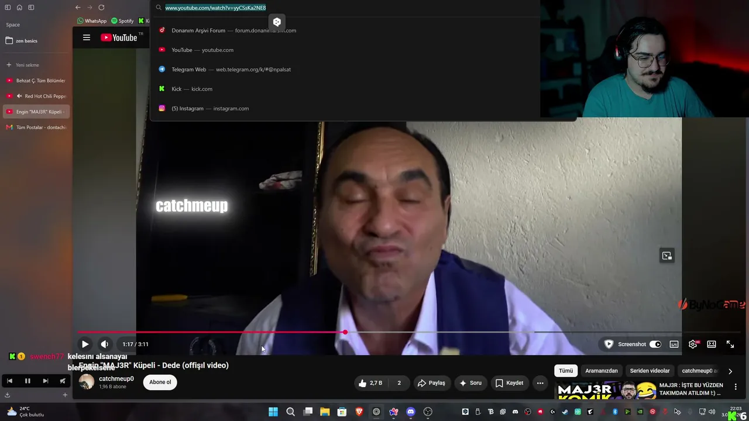Open Brave browser from the taskbar
The width and height of the screenshot is (749, 421).
pyautogui.click(x=359, y=412)
